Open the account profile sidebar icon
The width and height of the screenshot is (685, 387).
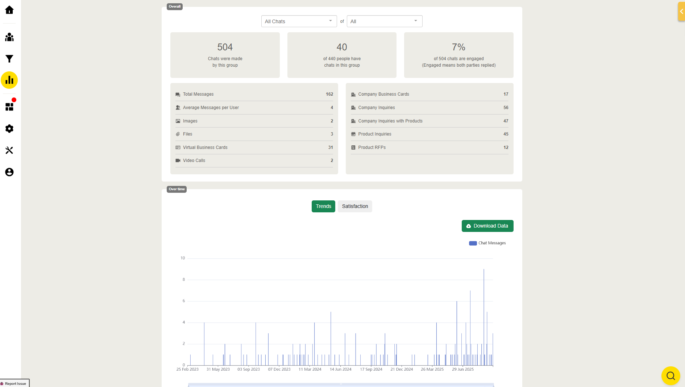coord(9,172)
